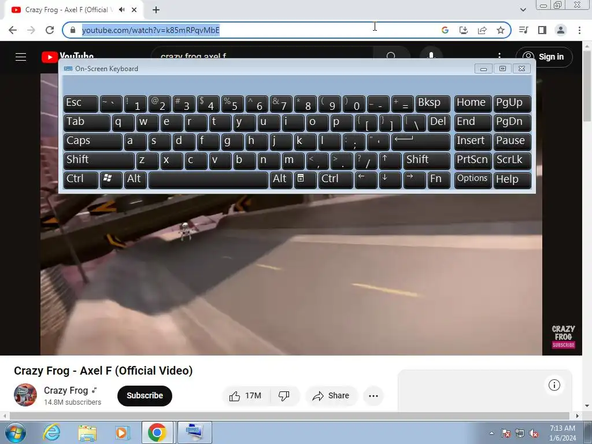
Task: Click the Tab key on keyboard
Action: point(87,123)
